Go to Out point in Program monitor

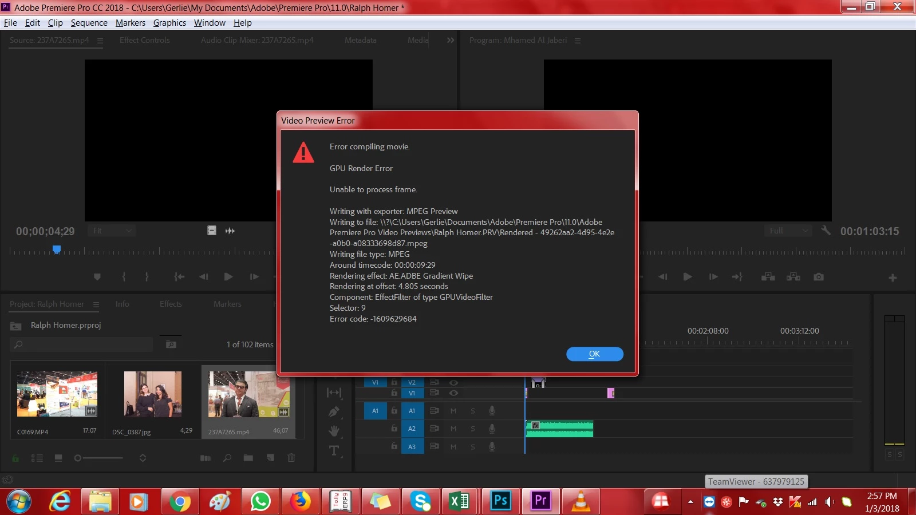tap(737, 277)
